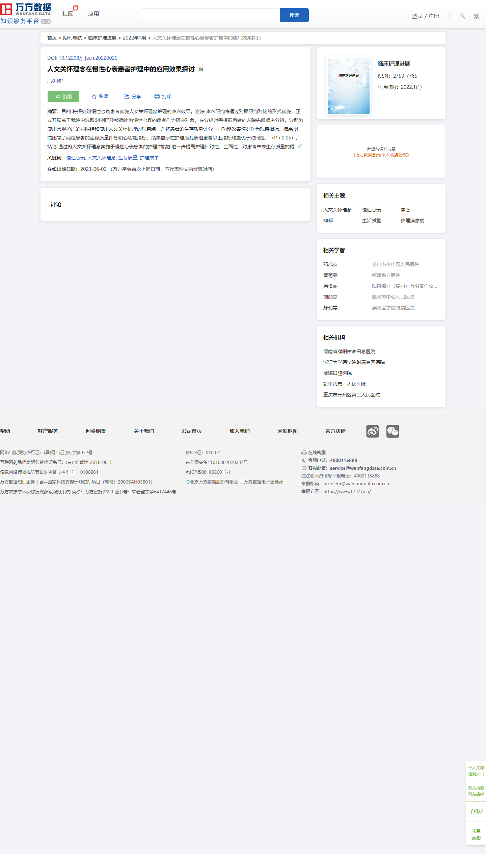Click the green 引用 cite button
The image size is (486, 854).
click(63, 97)
